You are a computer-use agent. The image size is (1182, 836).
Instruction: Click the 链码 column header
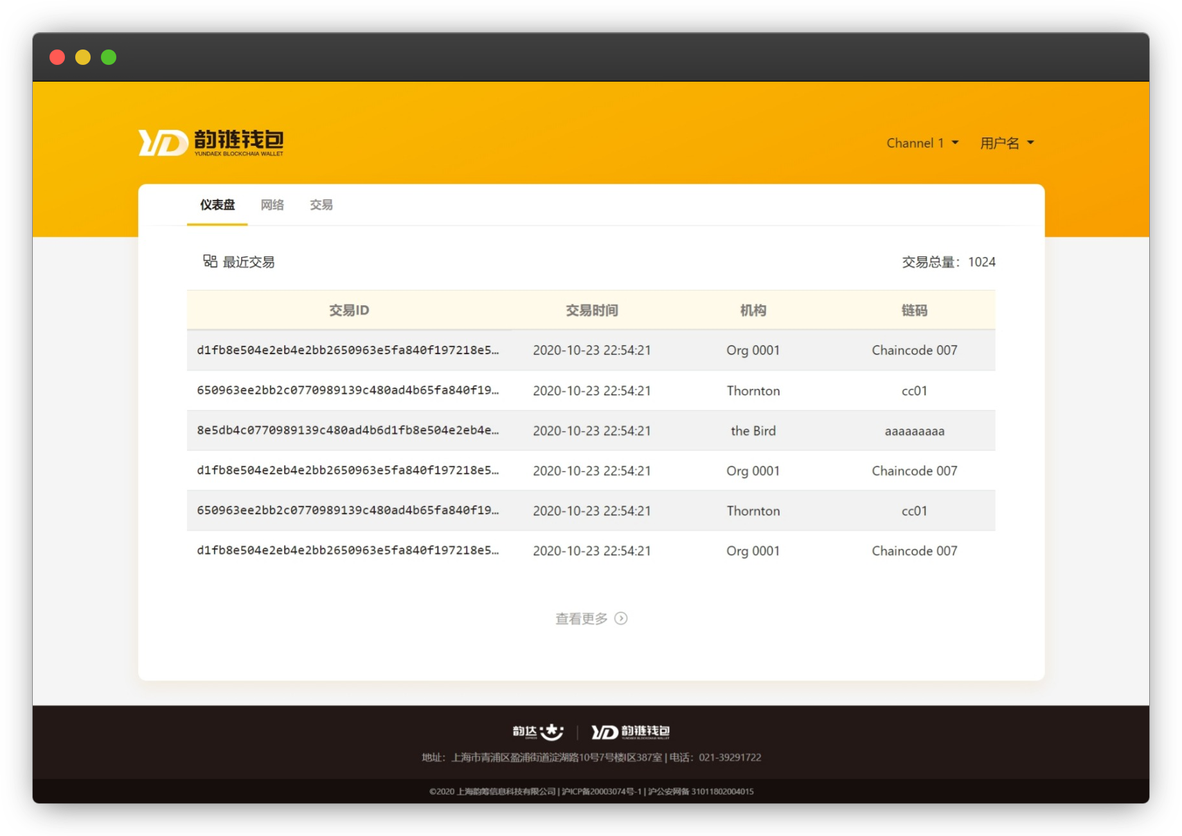coord(915,310)
